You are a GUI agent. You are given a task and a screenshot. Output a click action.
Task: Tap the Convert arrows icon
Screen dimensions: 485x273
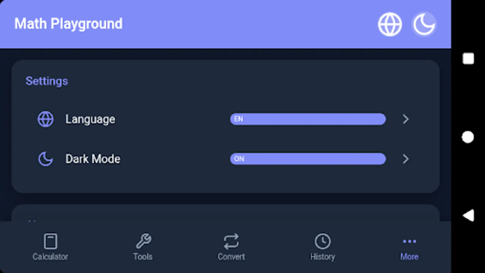[231, 241]
